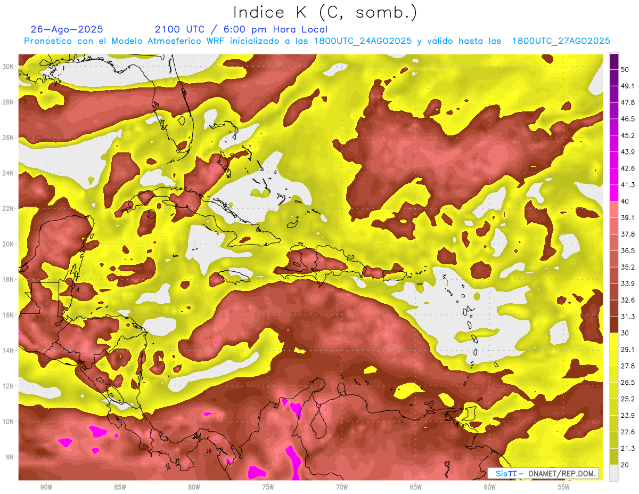Pick the magenta legend band between 40 and 41.3
The height and width of the screenshot is (494, 639).
(x=614, y=193)
